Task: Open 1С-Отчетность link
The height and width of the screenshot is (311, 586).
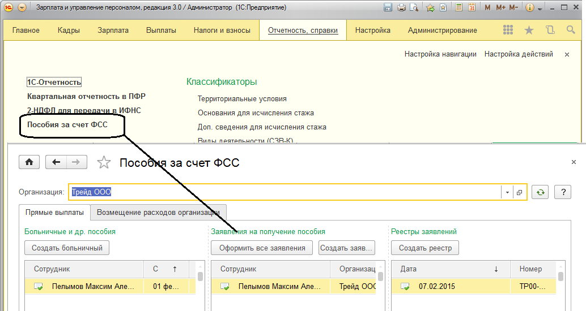Action: coord(54,82)
